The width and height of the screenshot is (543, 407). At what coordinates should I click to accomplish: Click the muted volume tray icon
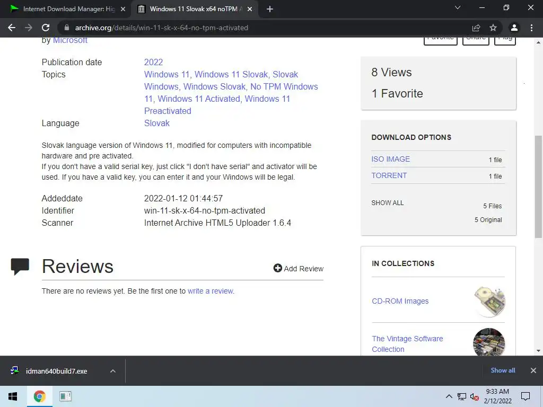coord(475,396)
